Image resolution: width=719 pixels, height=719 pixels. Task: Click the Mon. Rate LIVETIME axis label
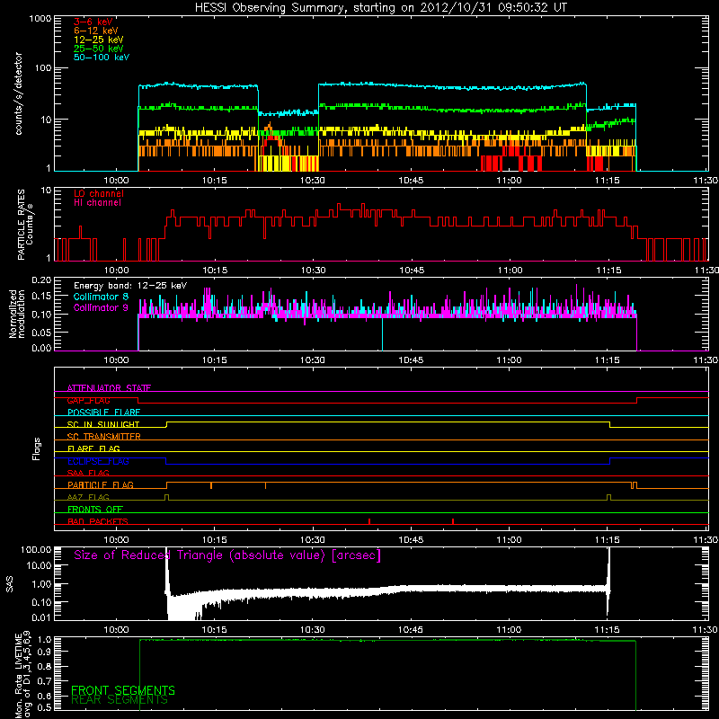(22, 674)
